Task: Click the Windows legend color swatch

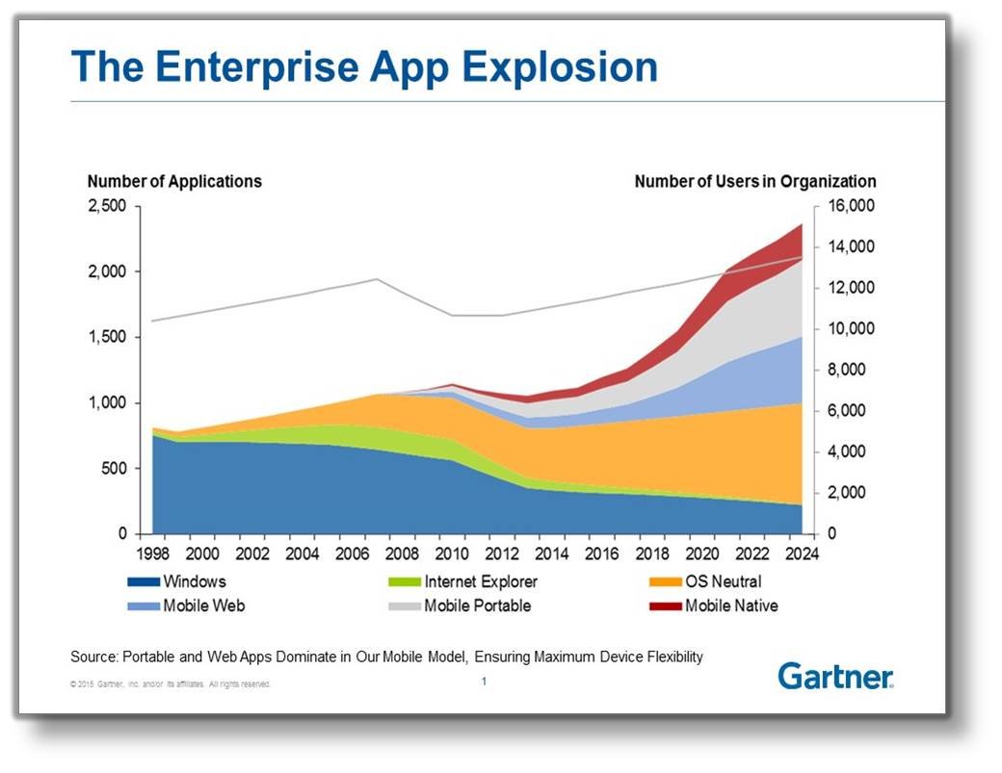Action: [143, 581]
